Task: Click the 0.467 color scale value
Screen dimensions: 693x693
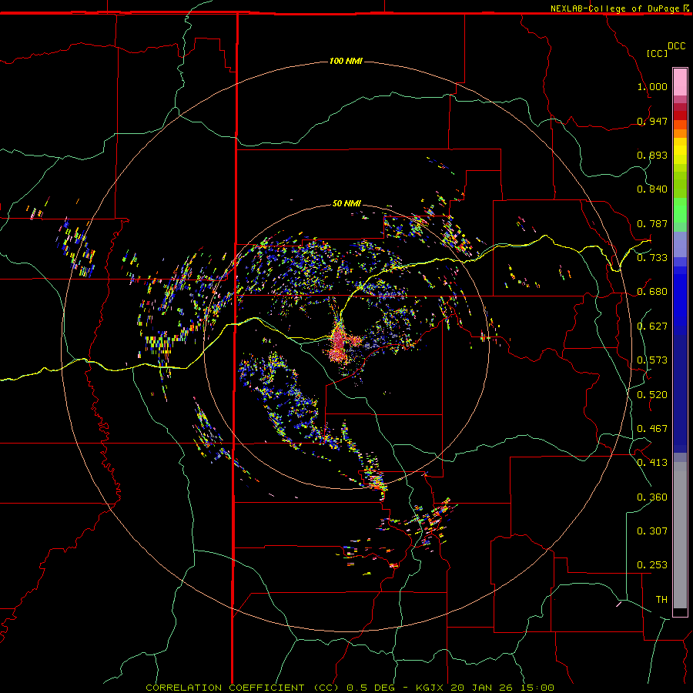Action: point(652,429)
